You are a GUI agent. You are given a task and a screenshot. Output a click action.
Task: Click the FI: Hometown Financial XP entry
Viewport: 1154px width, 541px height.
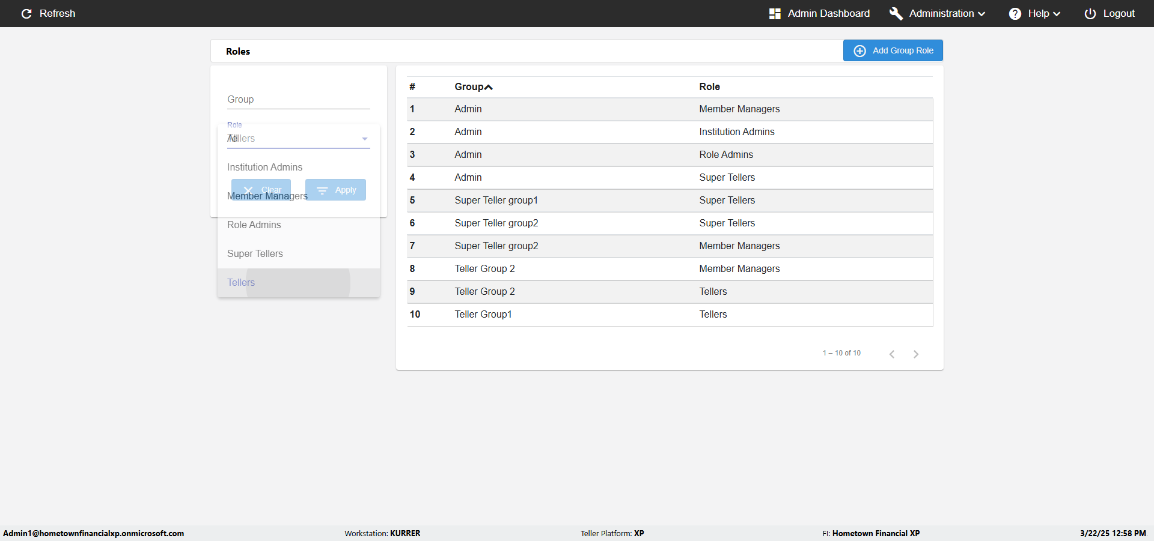871,533
